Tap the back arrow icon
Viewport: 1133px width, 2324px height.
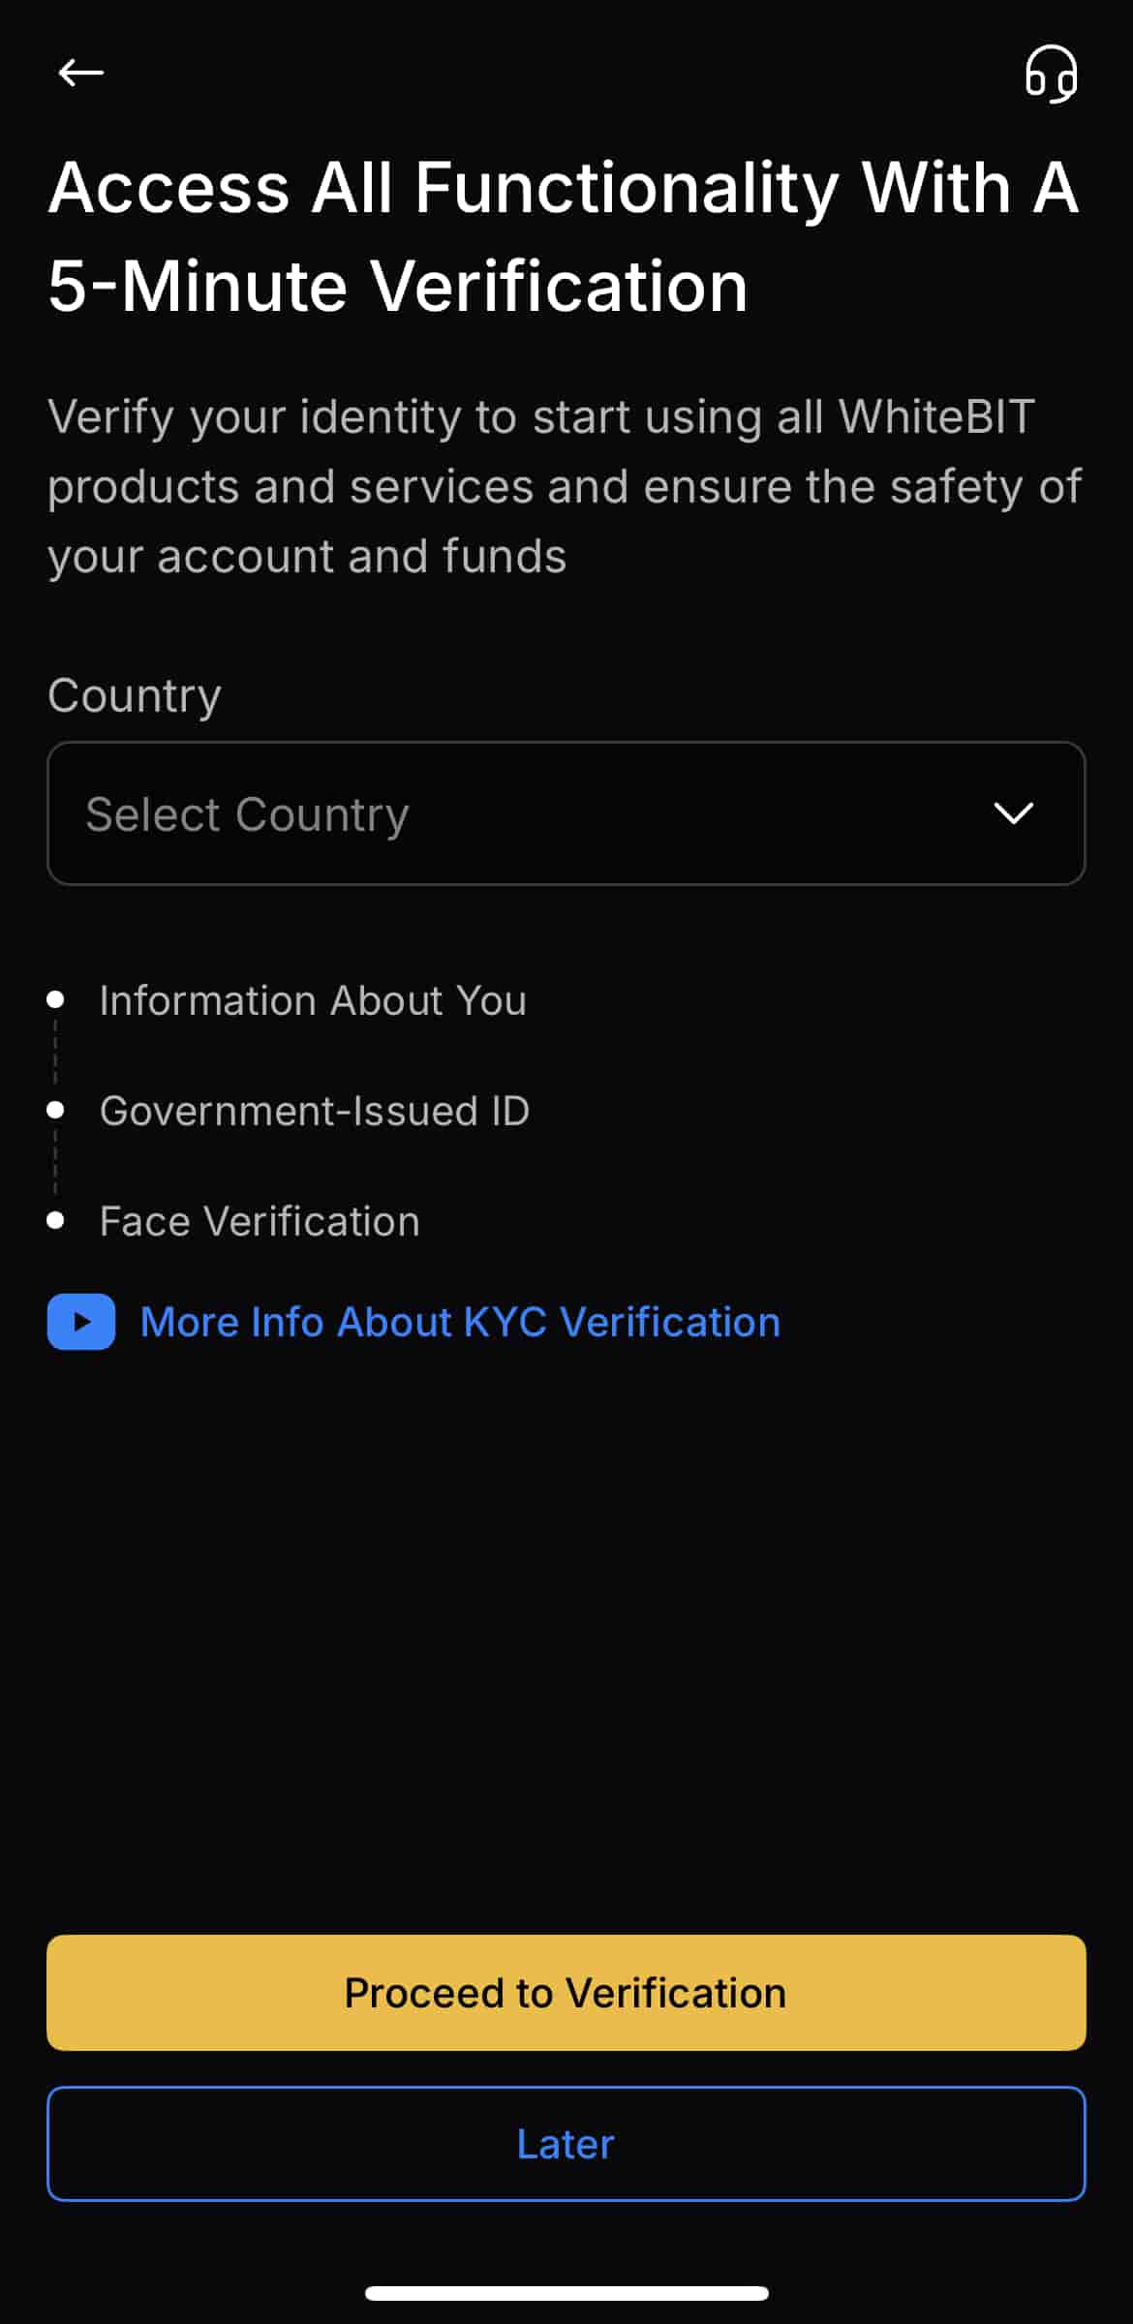point(80,73)
